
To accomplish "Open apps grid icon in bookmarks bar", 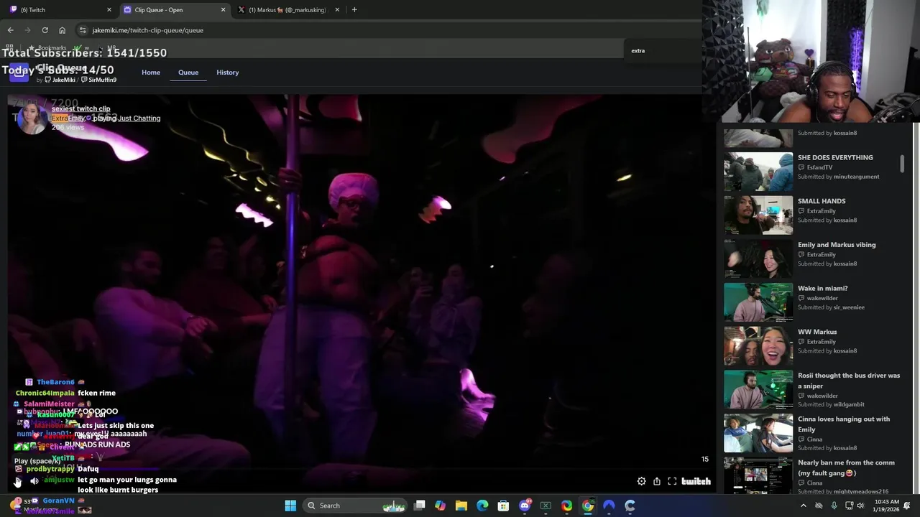I will pyautogui.click(x=10, y=48).
